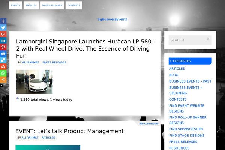Share via the Twitter bird icon

pos(3,28)
